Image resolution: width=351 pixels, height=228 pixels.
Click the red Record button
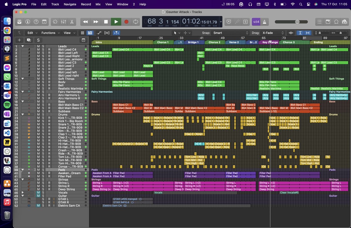(126, 22)
